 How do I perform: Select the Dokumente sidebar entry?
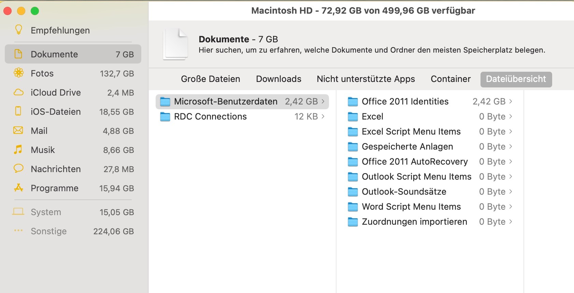tap(73, 54)
